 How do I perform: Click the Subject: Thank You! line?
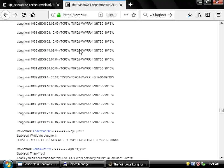point(31,153)
